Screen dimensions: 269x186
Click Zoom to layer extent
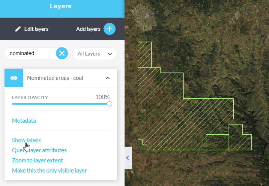[38, 160]
